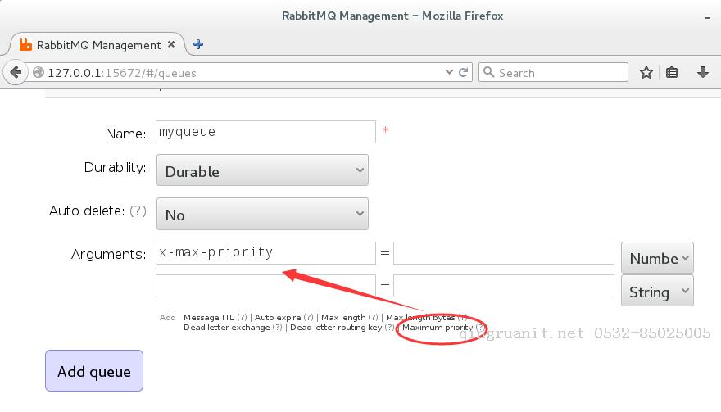Click the browser back arrow button
The image size is (721, 412).
point(16,72)
